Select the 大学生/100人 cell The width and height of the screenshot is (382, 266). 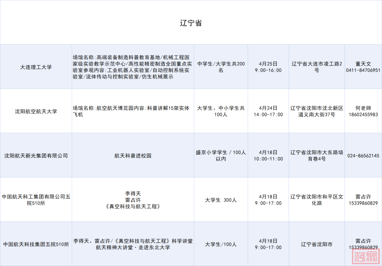221,244
